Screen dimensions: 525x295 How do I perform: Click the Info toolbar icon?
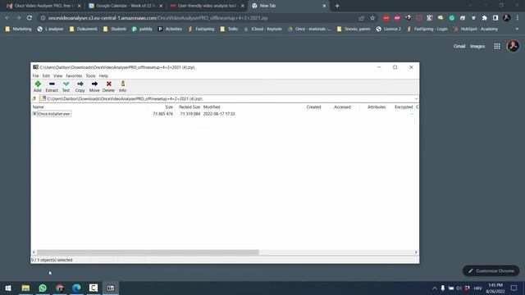122,86
